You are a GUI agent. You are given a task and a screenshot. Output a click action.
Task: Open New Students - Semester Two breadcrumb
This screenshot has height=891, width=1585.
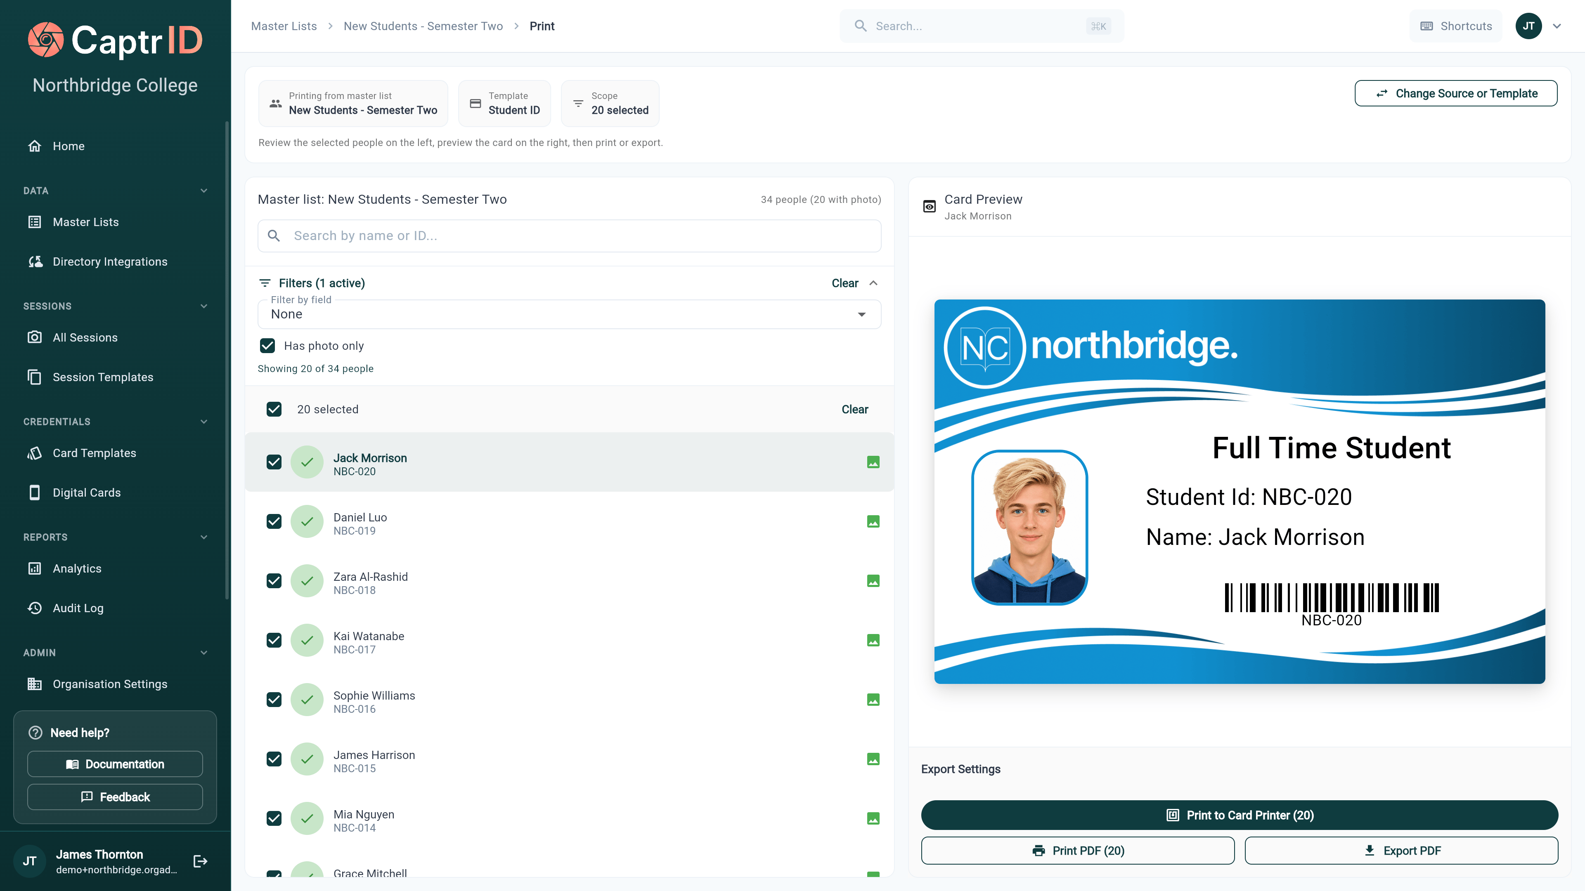pos(423,26)
